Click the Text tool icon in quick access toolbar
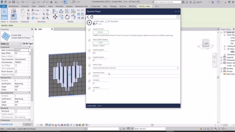235x132 pixels. [x=51, y=2]
